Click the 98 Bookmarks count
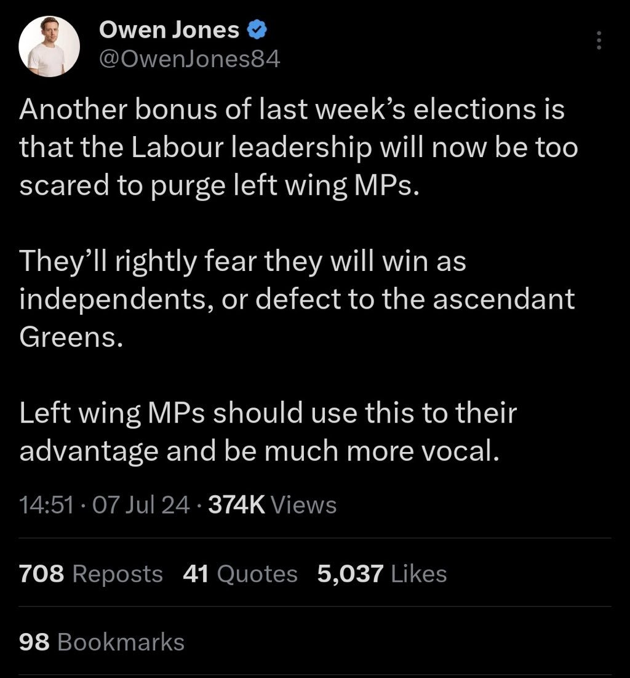 tap(102, 642)
